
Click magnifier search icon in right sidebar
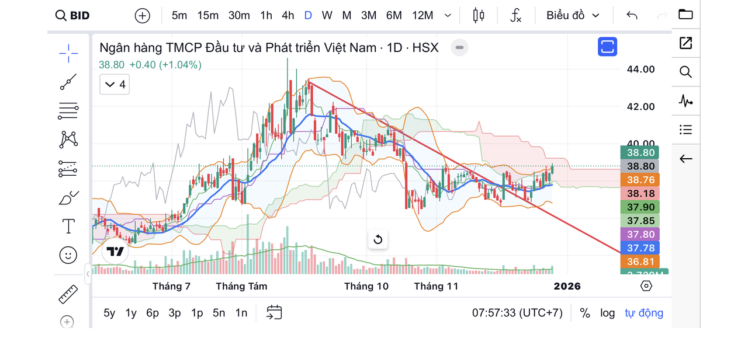click(x=685, y=72)
